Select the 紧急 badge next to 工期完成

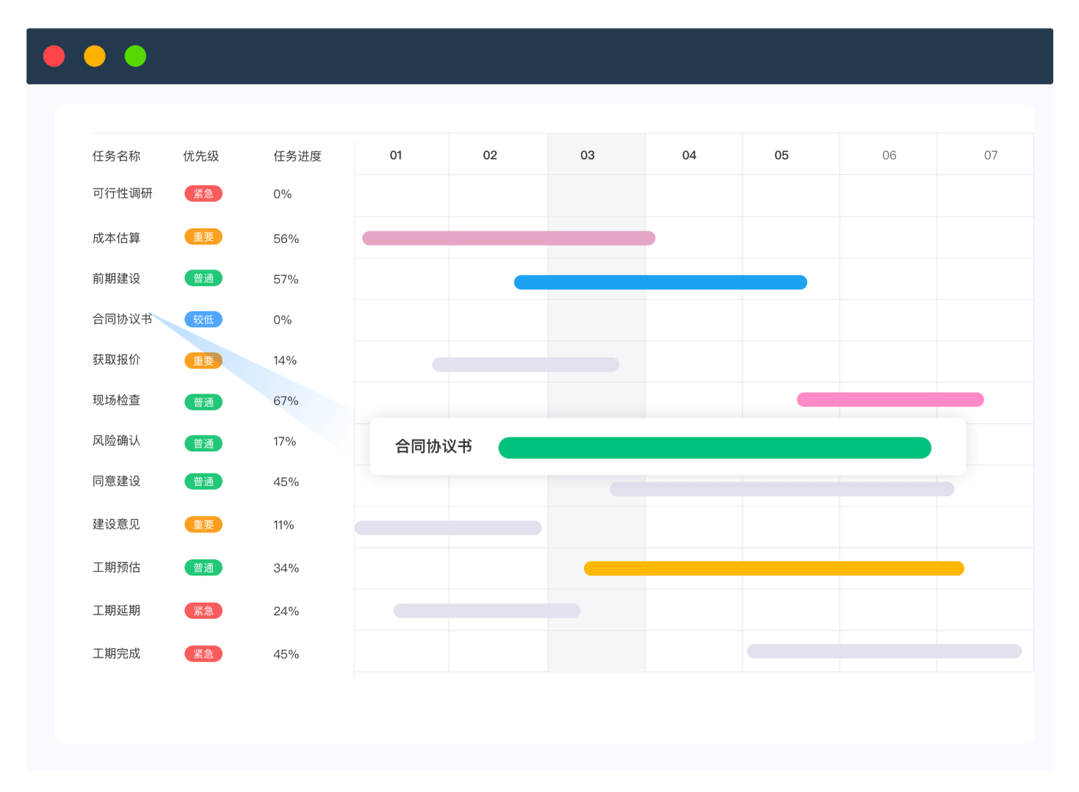pyautogui.click(x=203, y=654)
